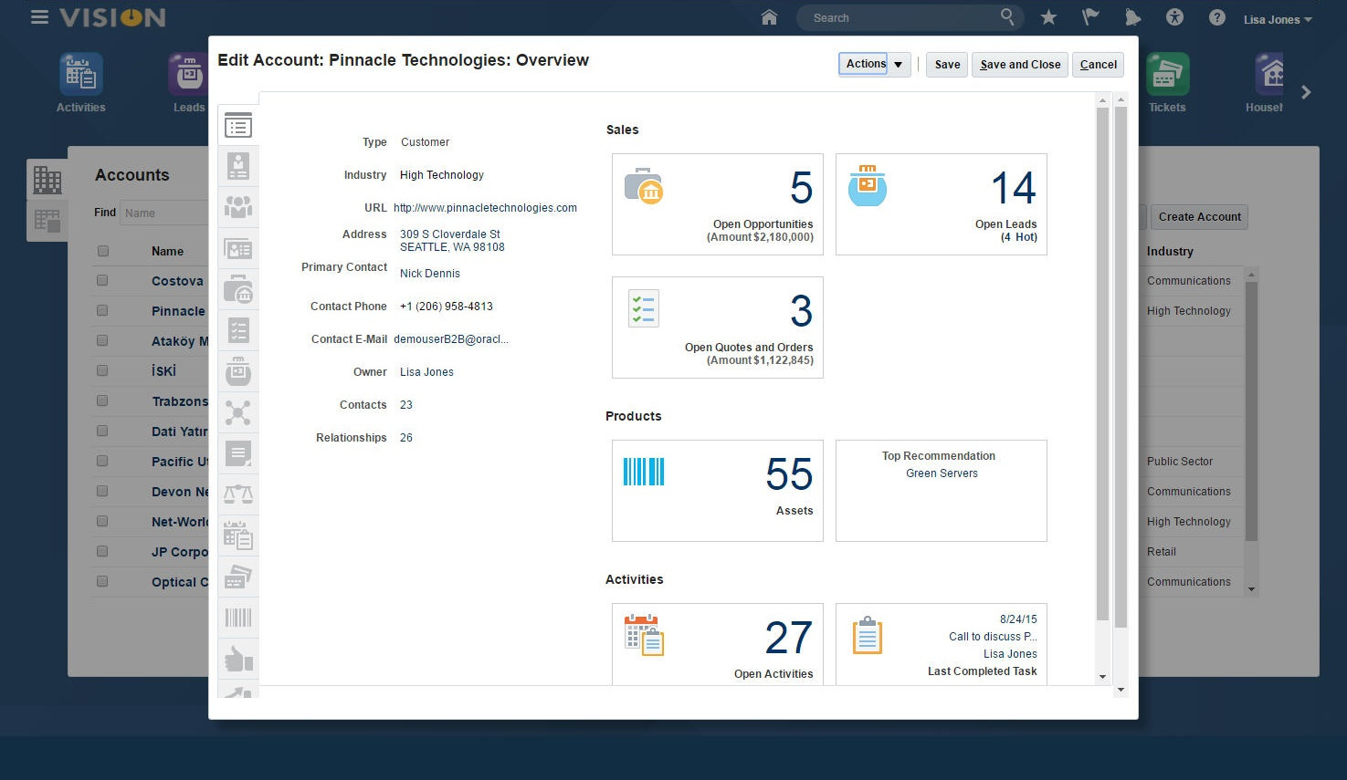Open the Notes icon in the sidebar
Image resolution: width=1347 pixels, height=780 pixels.
pyautogui.click(x=238, y=453)
